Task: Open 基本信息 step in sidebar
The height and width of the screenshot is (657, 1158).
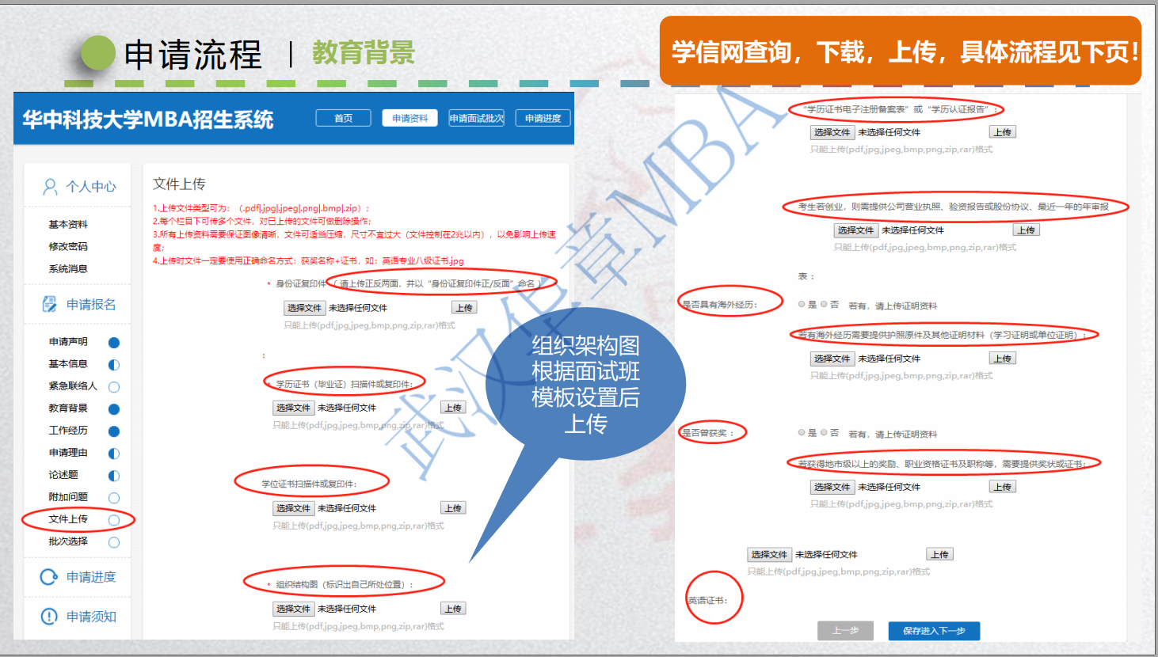Action: [x=68, y=364]
